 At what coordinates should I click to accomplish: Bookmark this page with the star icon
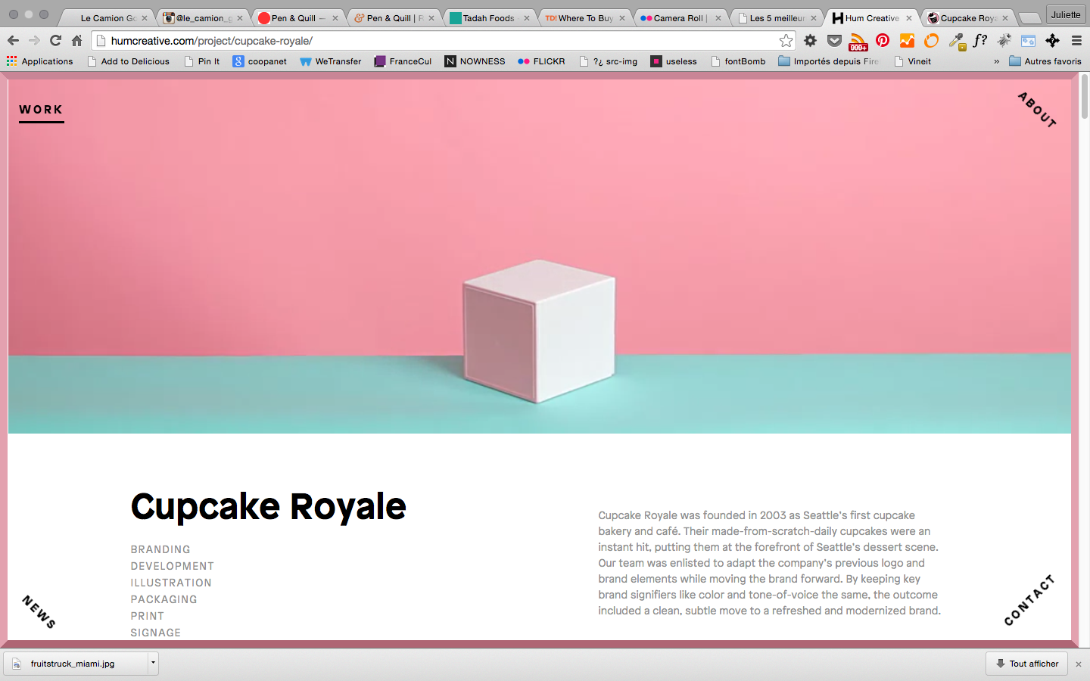tap(786, 40)
